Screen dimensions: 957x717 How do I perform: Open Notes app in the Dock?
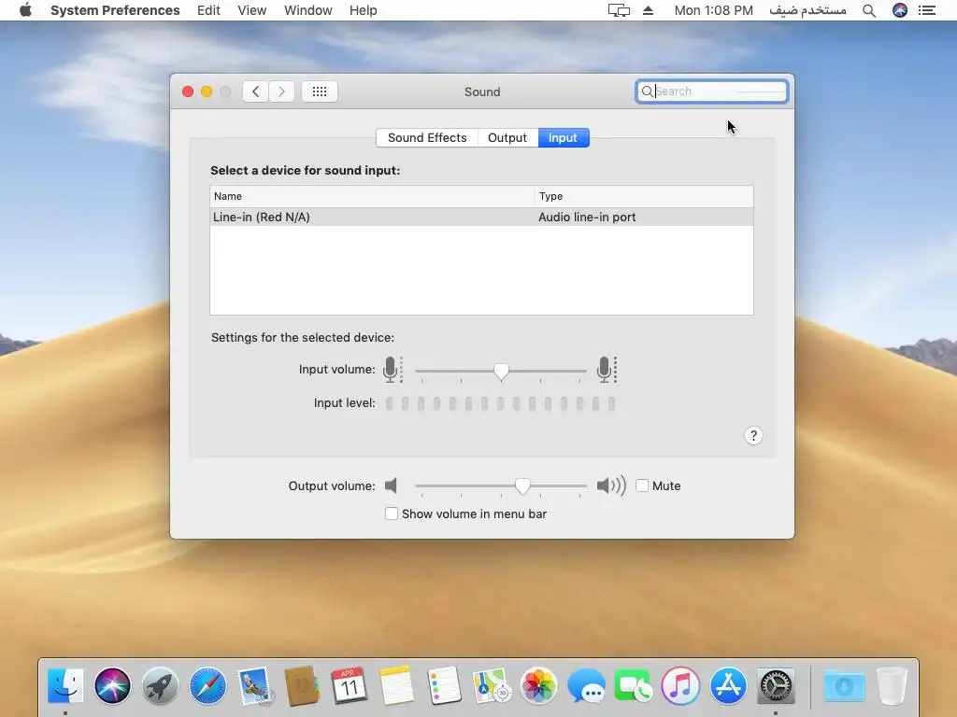tap(396, 685)
